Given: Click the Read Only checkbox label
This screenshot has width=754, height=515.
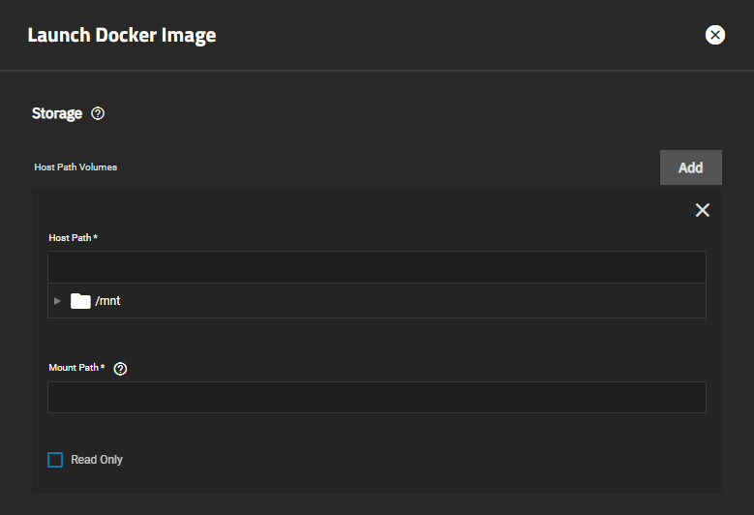Looking at the screenshot, I should (x=97, y=460).
